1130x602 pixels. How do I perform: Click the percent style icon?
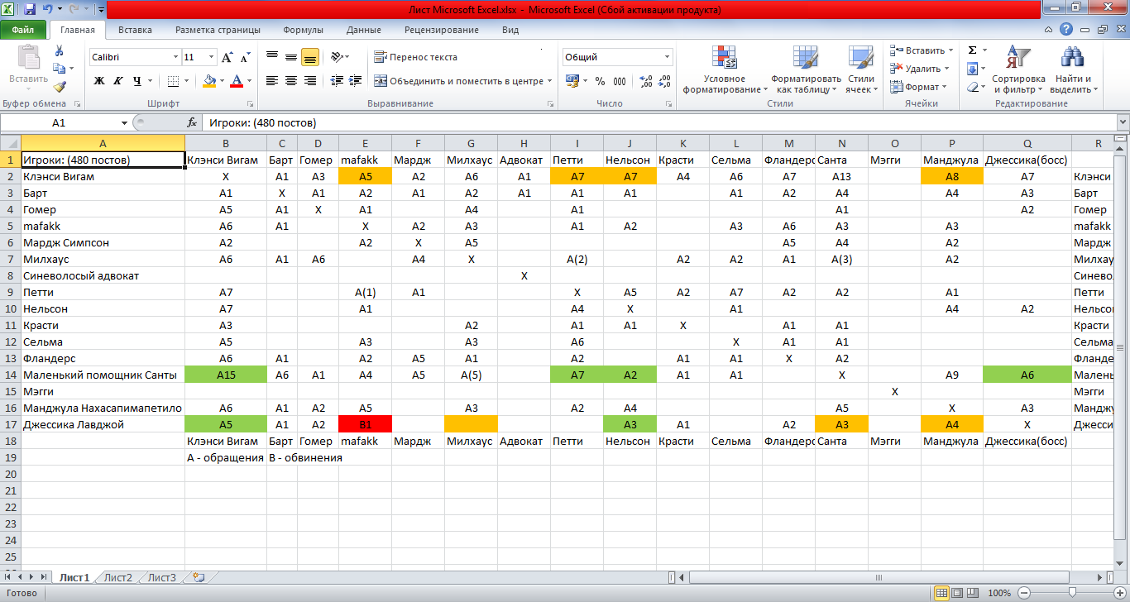pyautogui.click(x=599, y=81)
